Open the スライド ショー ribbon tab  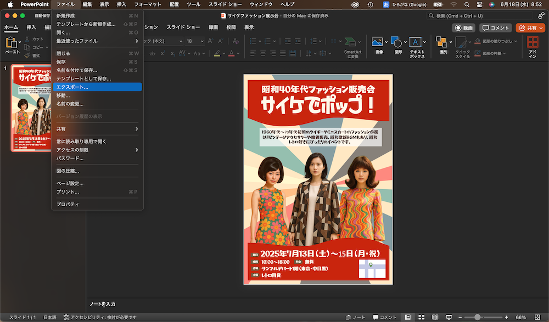click(183, 27)
